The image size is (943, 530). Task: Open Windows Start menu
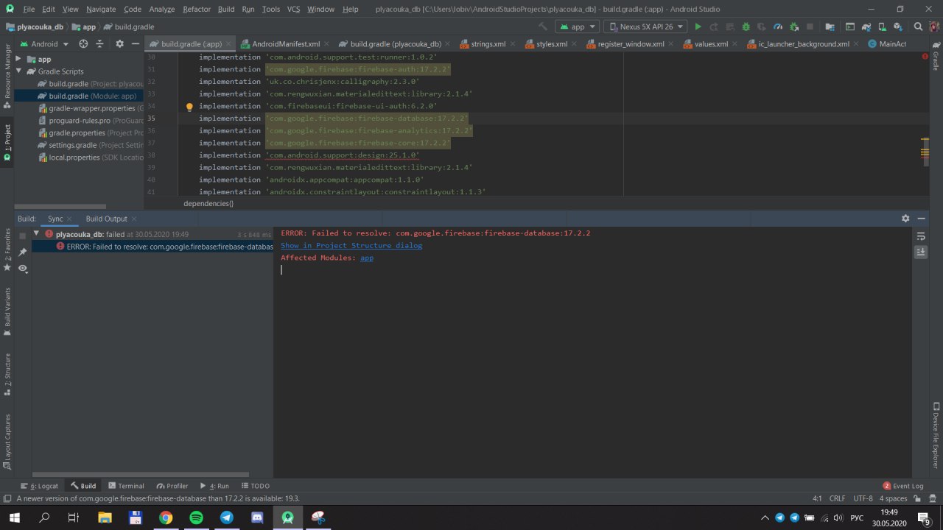15,517
